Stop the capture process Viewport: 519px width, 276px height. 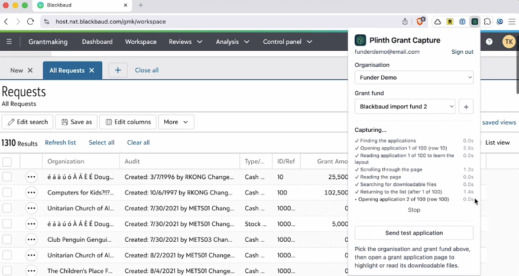414,210
